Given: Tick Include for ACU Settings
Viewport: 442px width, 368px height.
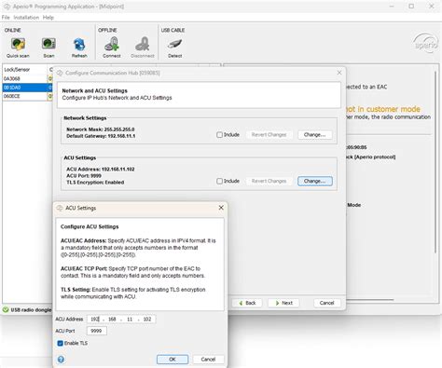Looking at the screenshot, I should pos(219,181).
